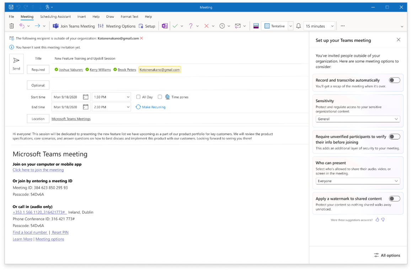Open the Insert tab
This screenshot has height=271, width=412.
click(x=81, y=17)
